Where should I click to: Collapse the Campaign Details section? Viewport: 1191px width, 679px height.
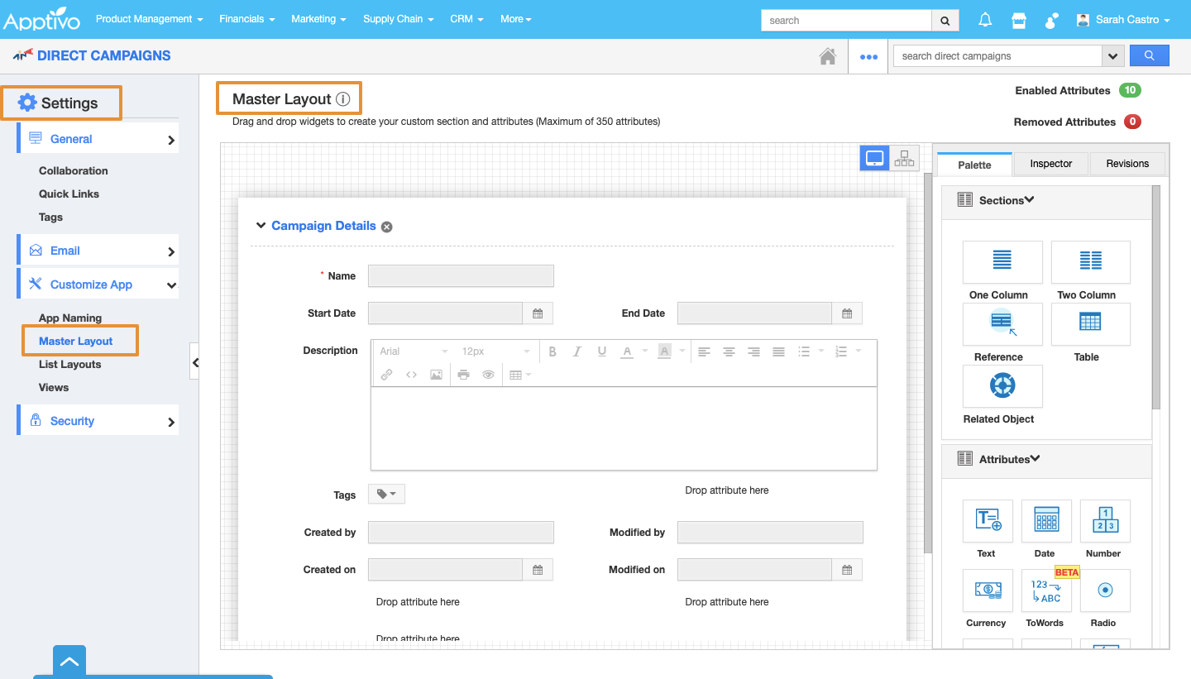[261, 226]
